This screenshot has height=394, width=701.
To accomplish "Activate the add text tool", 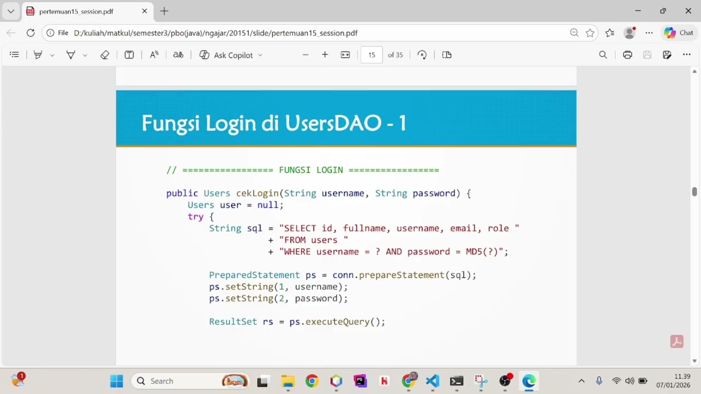I will [x=129, y=55].
